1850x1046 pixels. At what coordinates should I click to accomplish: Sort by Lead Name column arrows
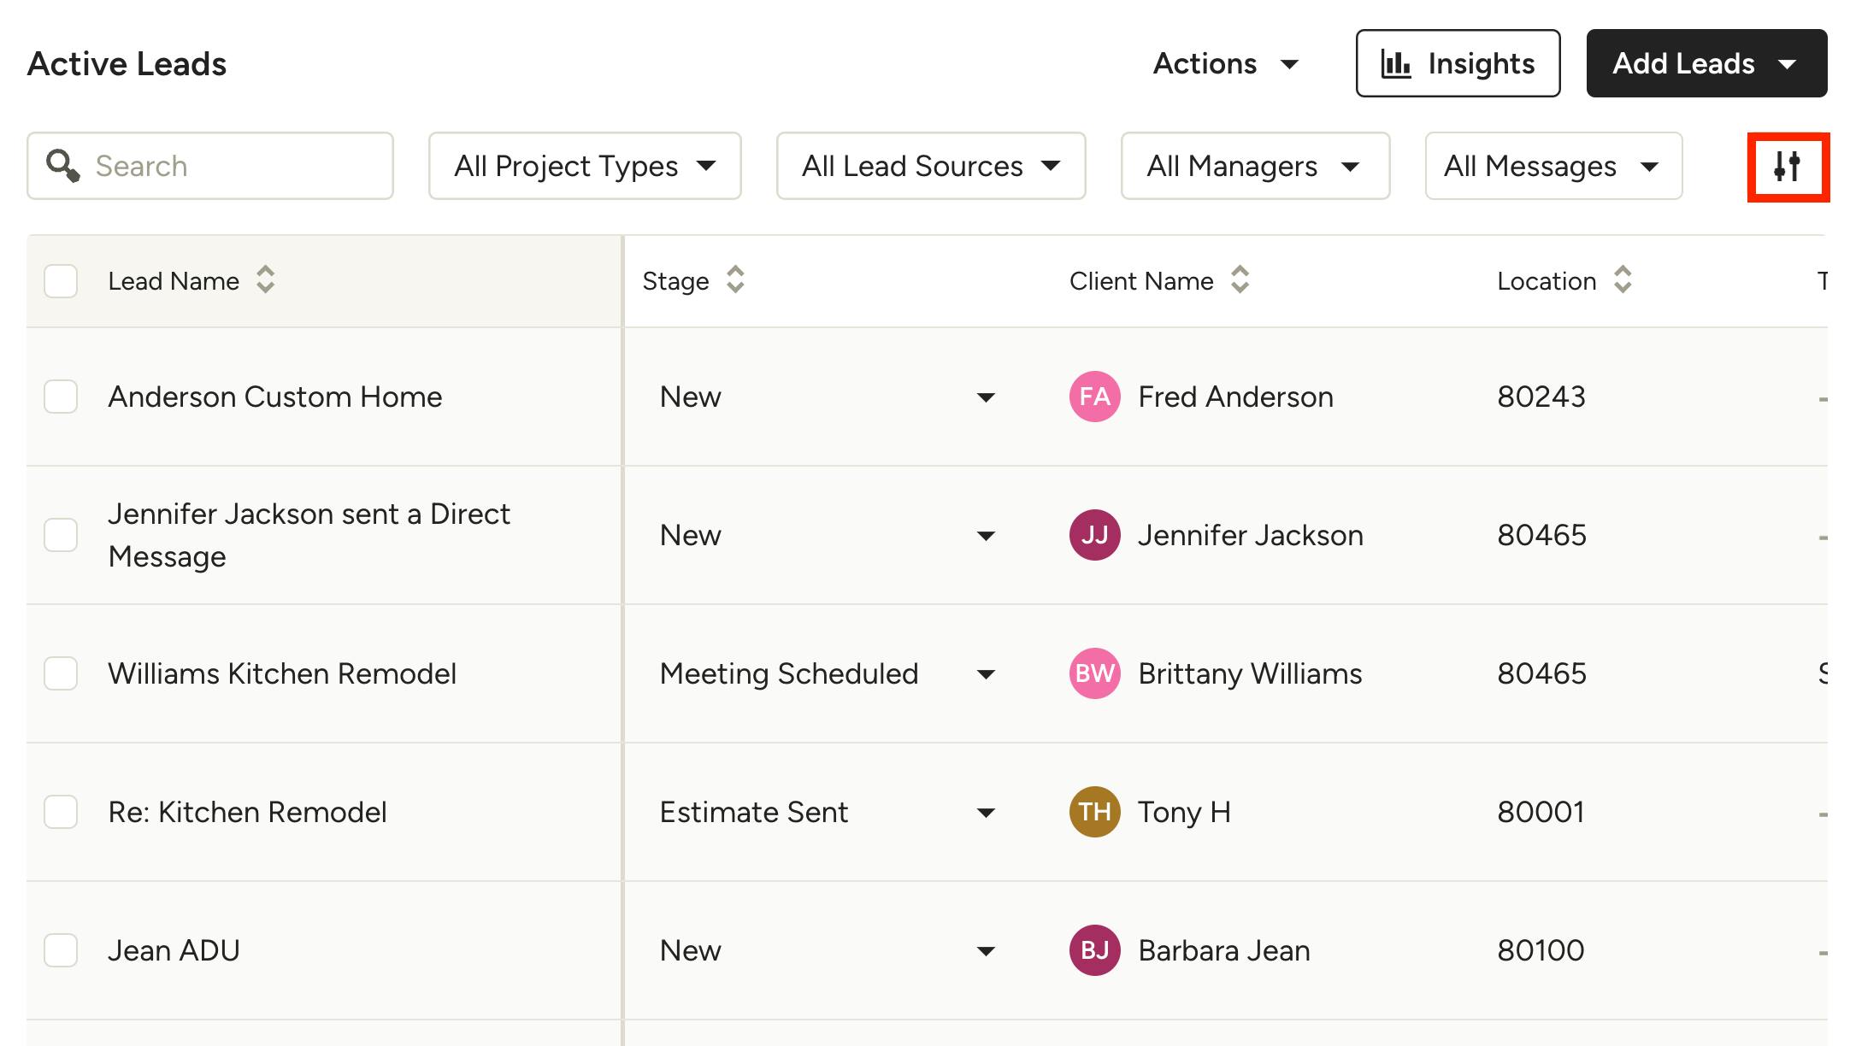click(x=266, y=280)
